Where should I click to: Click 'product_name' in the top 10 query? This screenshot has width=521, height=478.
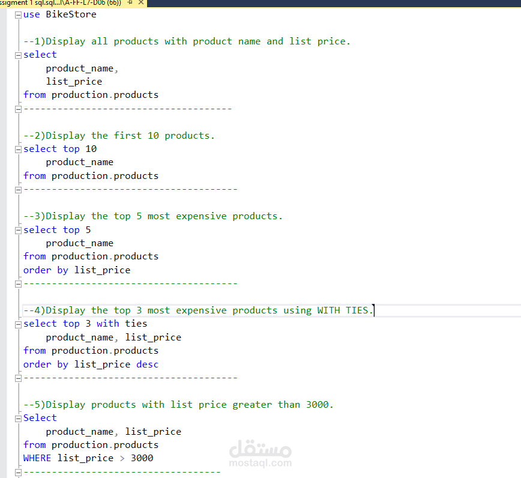79,163
